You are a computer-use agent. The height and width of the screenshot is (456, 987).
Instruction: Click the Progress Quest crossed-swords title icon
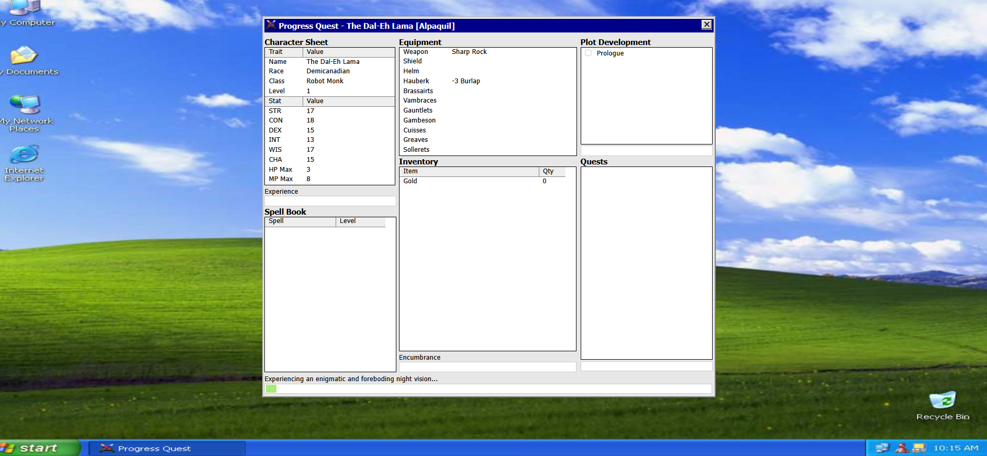click(x=271, y=25)
